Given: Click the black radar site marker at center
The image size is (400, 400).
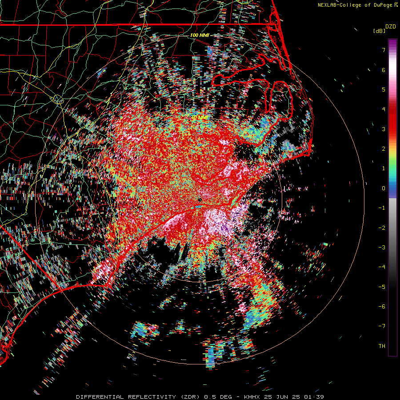Looking at the screenshot, I should click(x=200, y=200).
